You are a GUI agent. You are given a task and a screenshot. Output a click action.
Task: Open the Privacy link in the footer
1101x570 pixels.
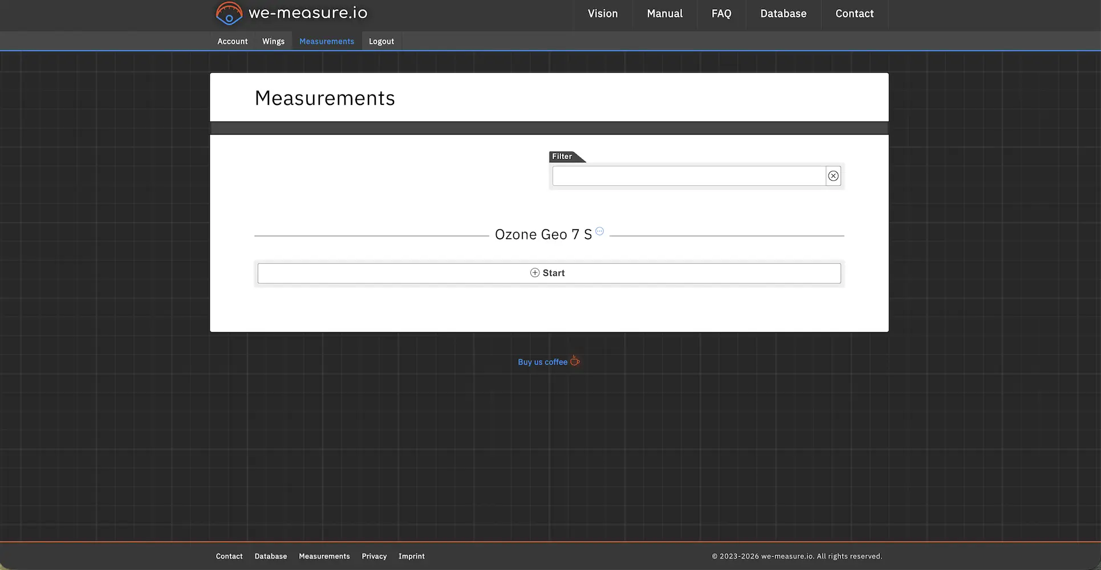point(374,556)
